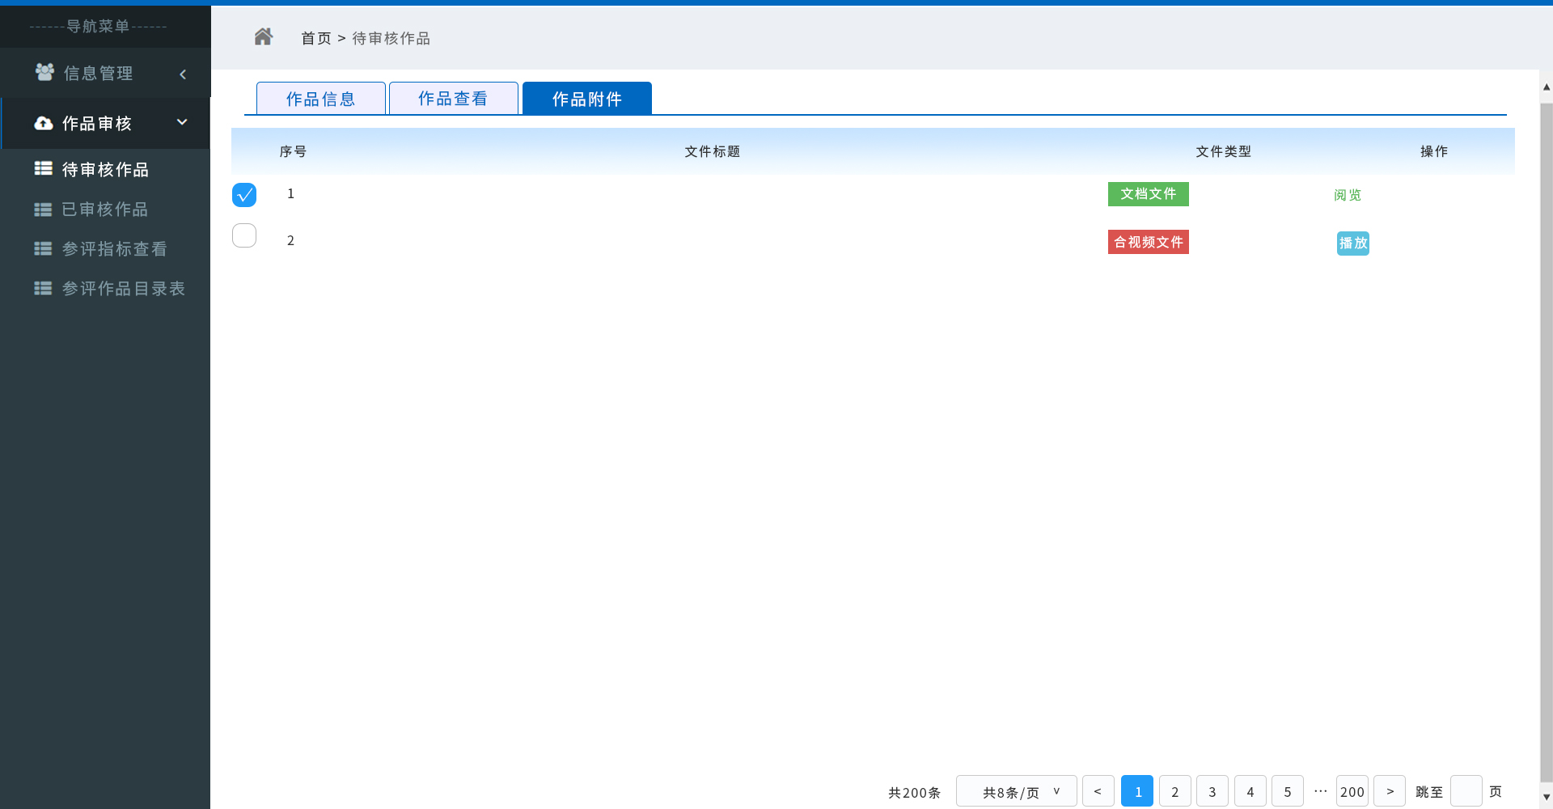The width and height of the screenshot is (1553, 809).
Task: Click the home icon in breadcrumb
Action: 263,37
